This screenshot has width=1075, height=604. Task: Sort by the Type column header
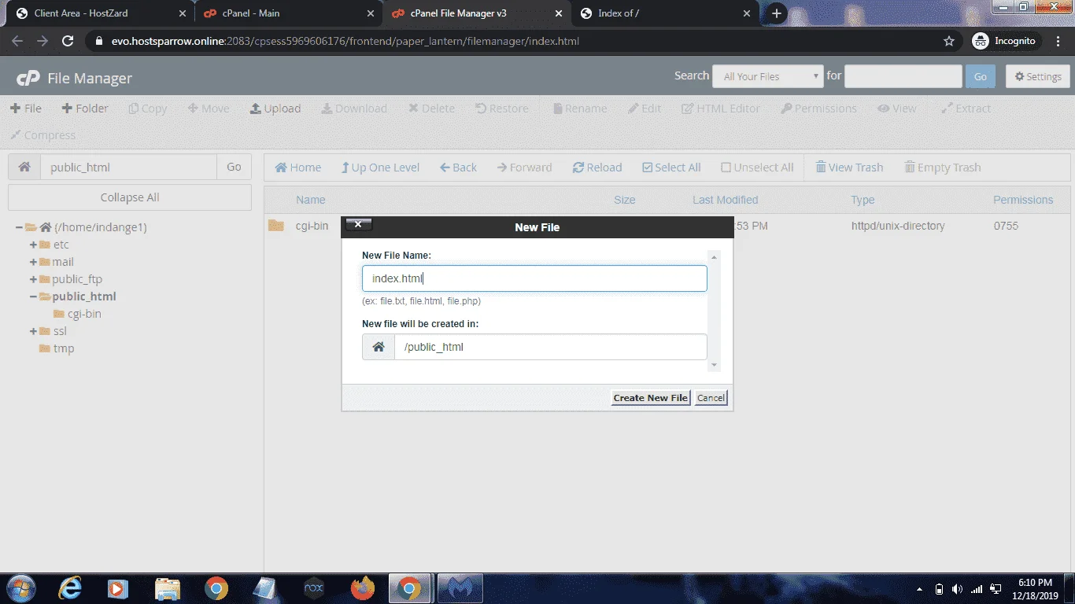pyautogui.click(x=863, y=200)
